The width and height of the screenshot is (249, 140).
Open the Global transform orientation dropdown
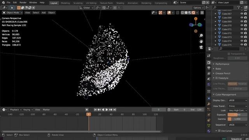86,8
